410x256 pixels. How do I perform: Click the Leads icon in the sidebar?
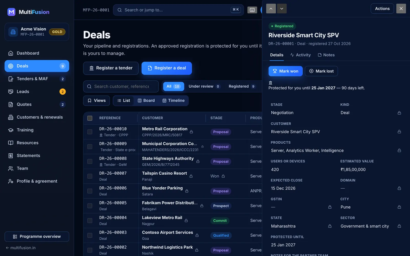click(11, 92)
